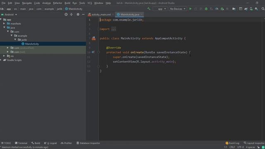Screen dimensions: 265x149
Task: Open the Database Inspector tool window
Action: click(x=88, y=143)
